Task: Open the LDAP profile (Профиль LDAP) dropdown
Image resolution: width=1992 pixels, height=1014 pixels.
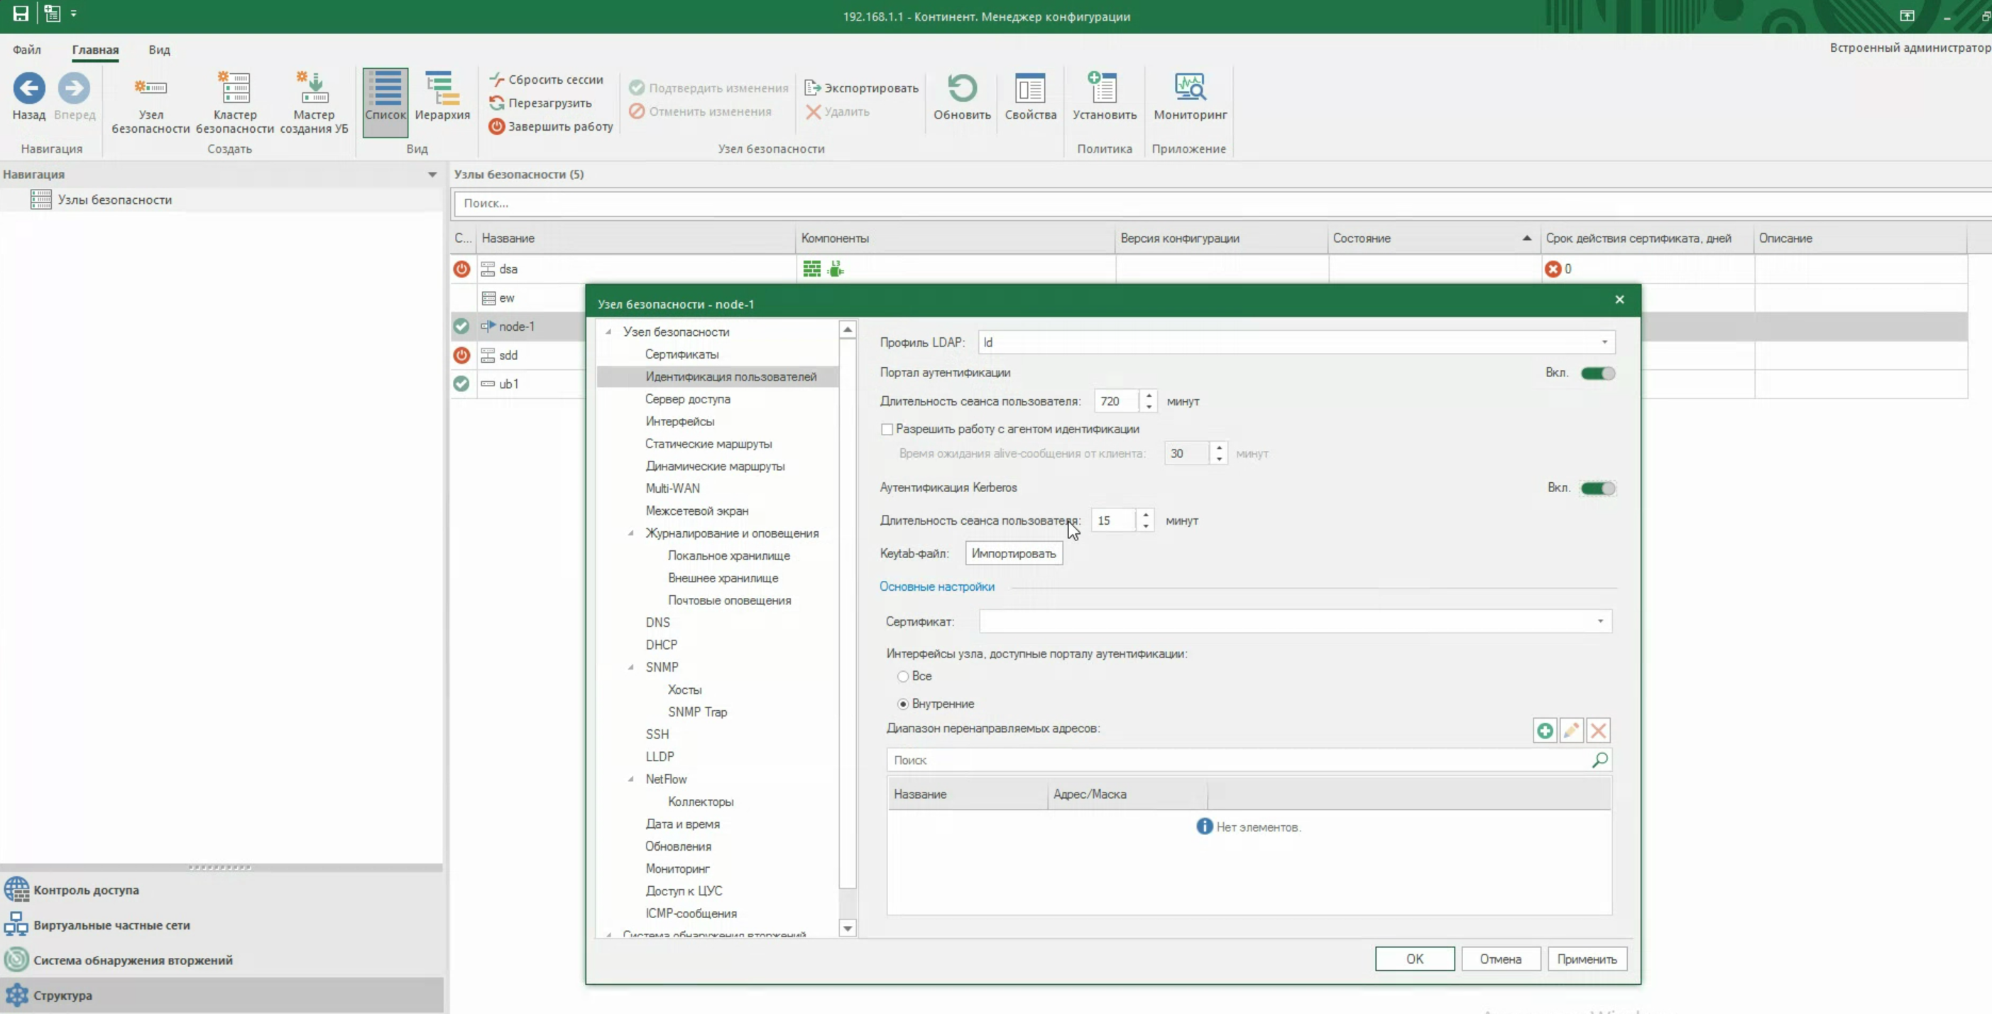Action: 1604,343
